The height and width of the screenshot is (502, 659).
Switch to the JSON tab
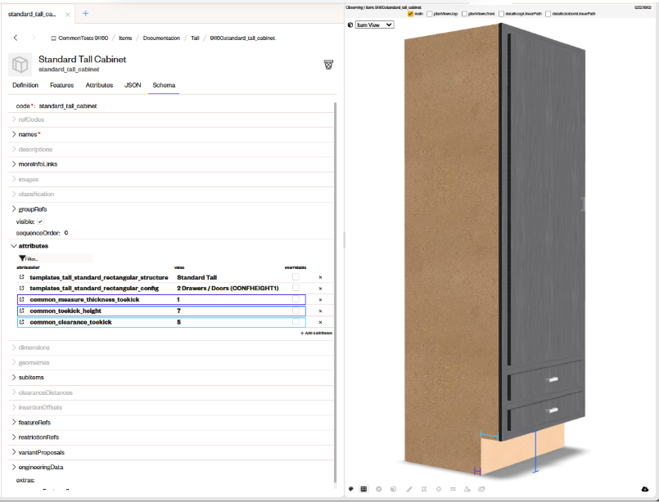[133, 85]
